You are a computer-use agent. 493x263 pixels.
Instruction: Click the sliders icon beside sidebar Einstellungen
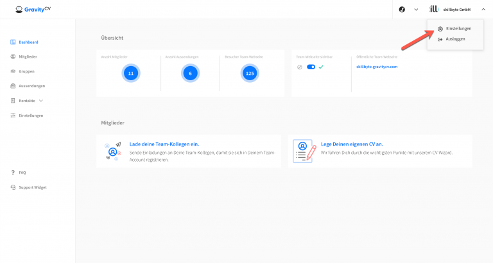pyautogui.click(x=13, y=115)
